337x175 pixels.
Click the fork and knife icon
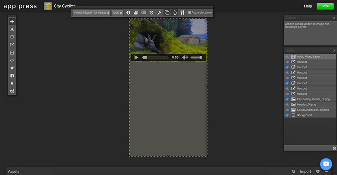pos(182,13)
